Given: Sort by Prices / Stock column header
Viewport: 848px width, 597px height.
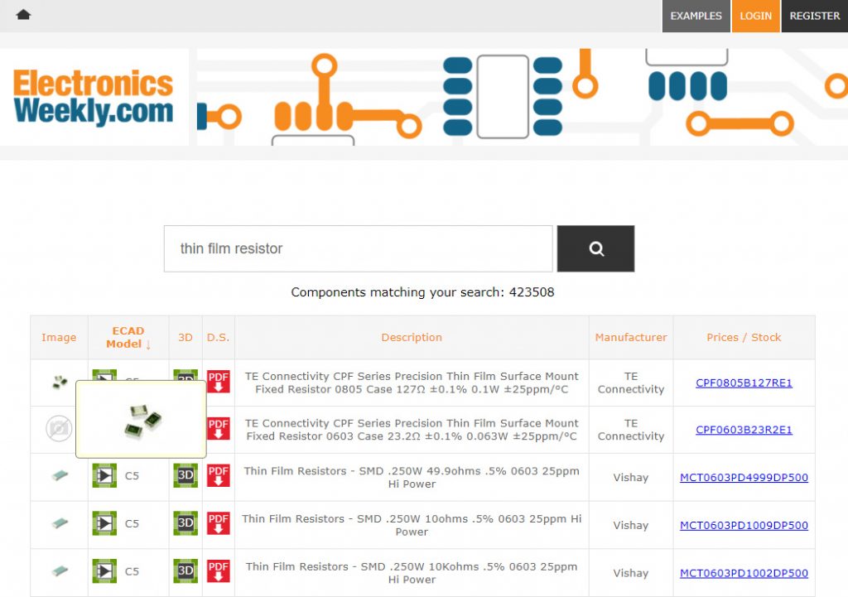Looking at the screenshot, I should coord(744,338).
